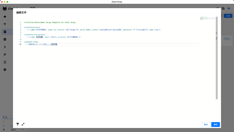
Task: Open the Unlock test padlock icon
Action: (x=5, y=62)
